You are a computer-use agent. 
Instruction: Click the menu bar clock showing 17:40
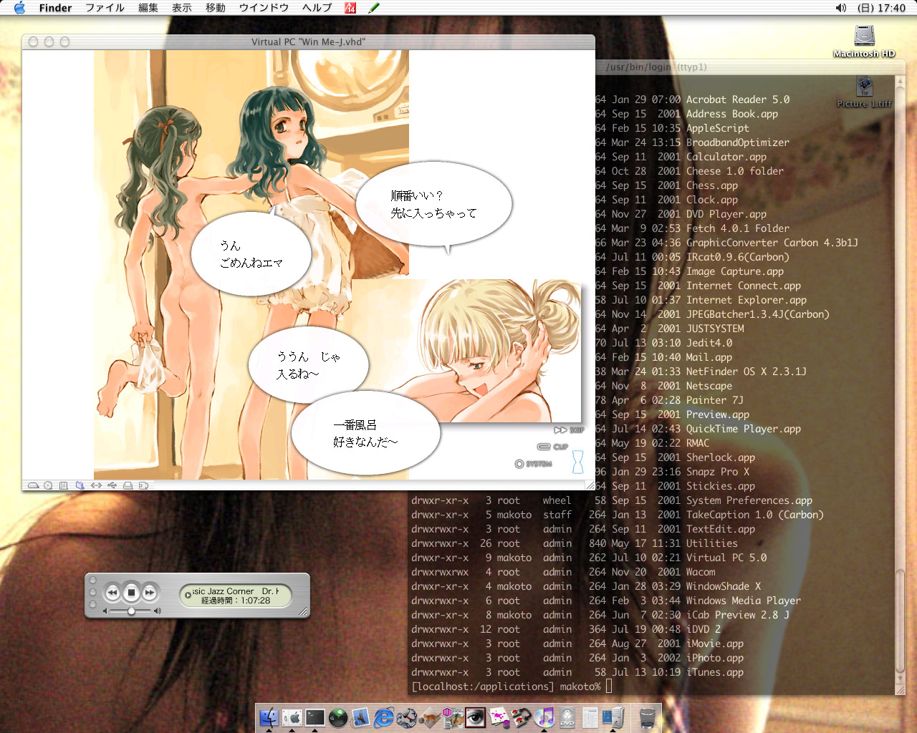[882, 8]
